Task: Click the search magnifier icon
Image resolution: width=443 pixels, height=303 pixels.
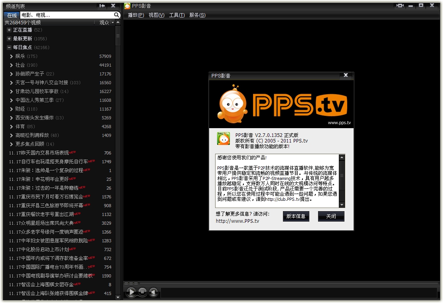Action: 117,15
